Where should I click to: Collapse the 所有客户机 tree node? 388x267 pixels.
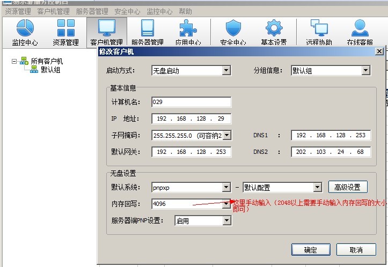pyautogui.click(x=14, y=61)
